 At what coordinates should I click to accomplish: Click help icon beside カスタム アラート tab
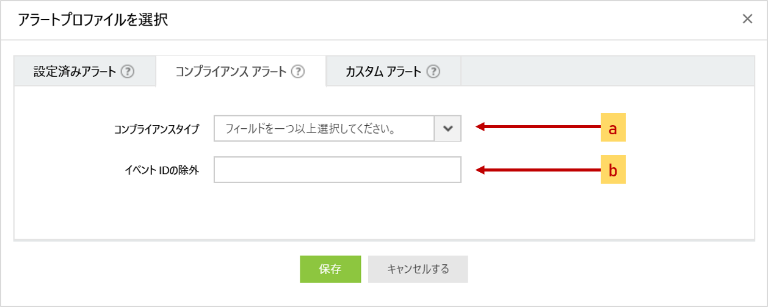pyautogui.click(x=433, y=71)
